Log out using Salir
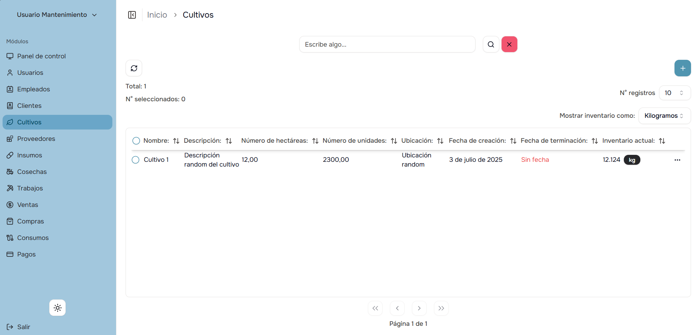The image size is (698, 335). [23, 327]
